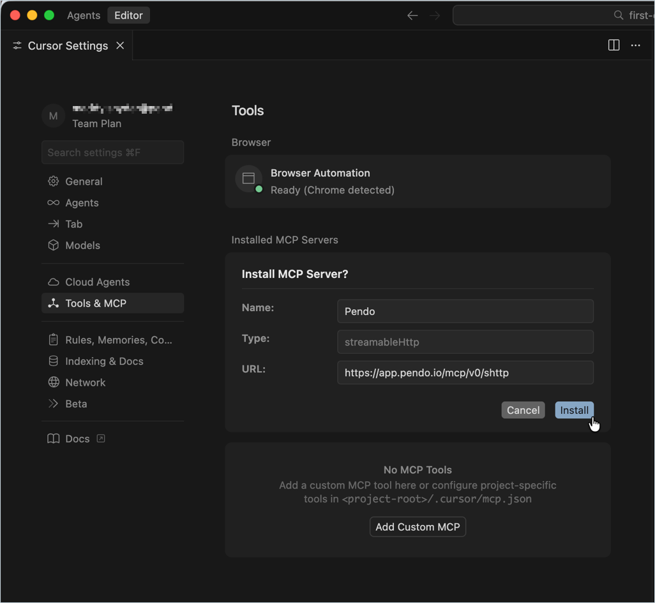Open General settings

(113, 181)
